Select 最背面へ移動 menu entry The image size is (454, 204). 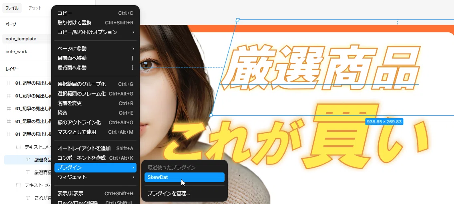tap(95, 67)
